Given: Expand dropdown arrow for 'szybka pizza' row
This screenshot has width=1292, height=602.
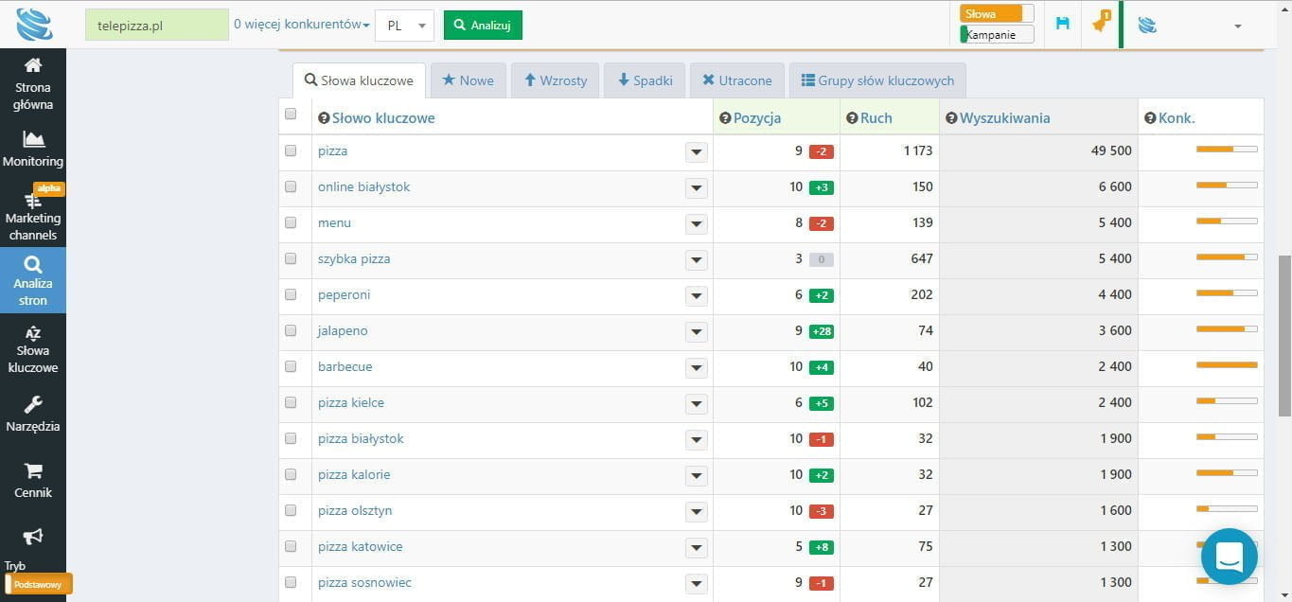Looking at the screenshot, I should coord(697,259).
